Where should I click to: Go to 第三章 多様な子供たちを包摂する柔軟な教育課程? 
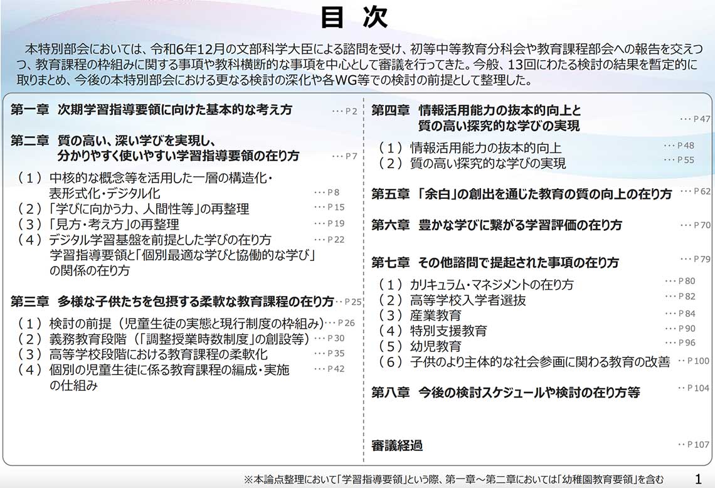tap(172, 302)
